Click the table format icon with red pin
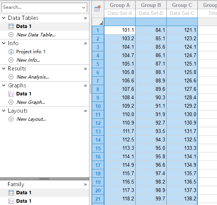 pyautogui.click(x=98, y=8)
